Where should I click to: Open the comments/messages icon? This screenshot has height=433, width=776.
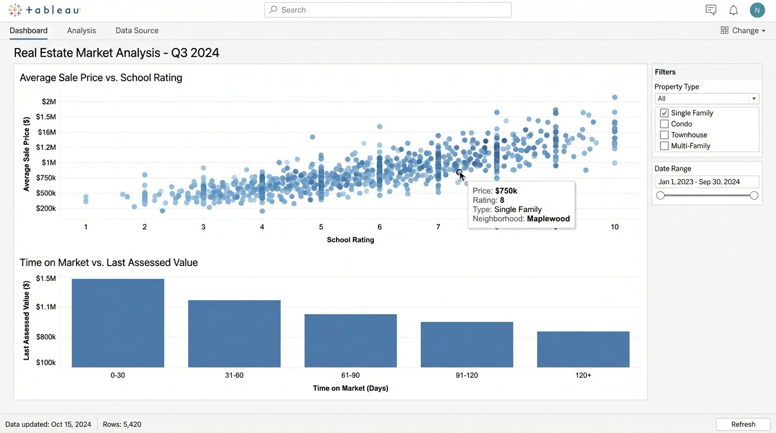711,10
